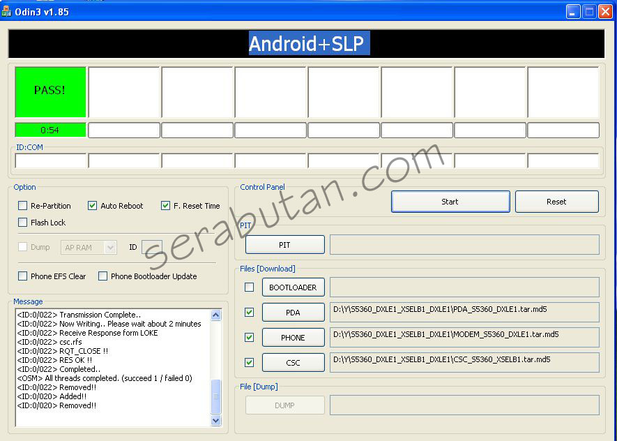Uncheck the Auto Reboot option
The image size is (617, 441).
pyautogui.click(x=92, y=206)
